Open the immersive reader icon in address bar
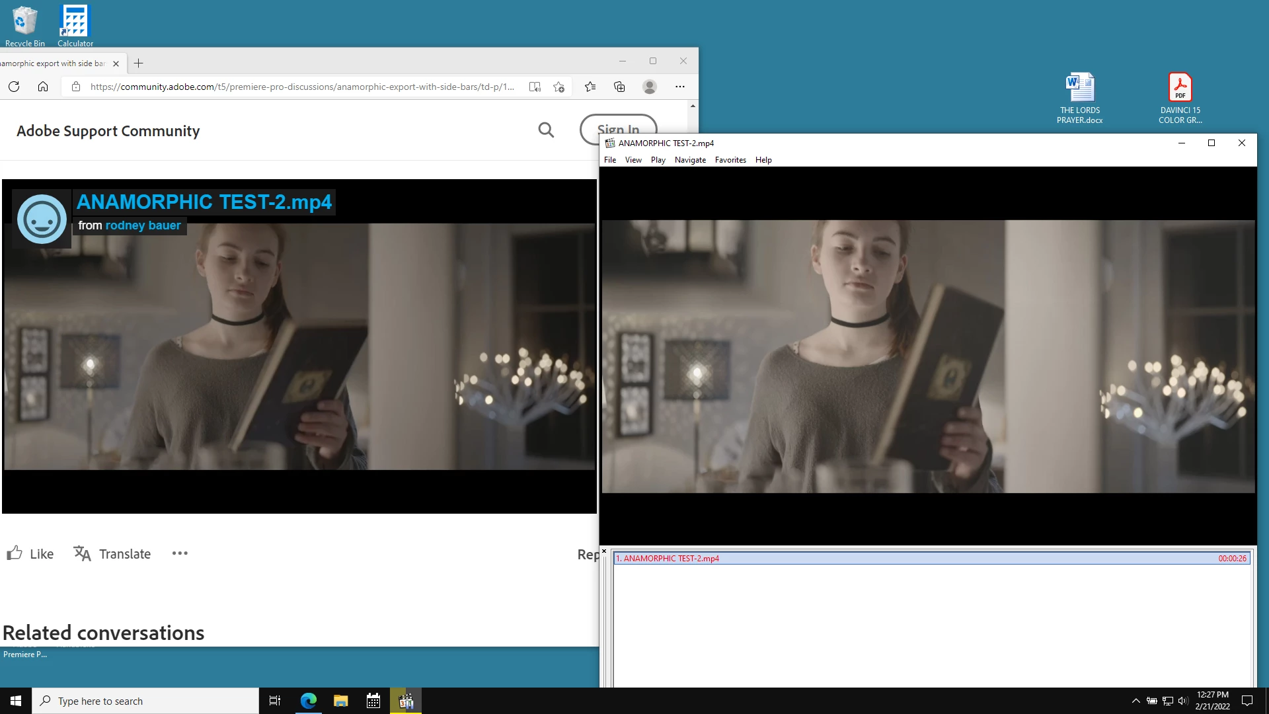 535,87
